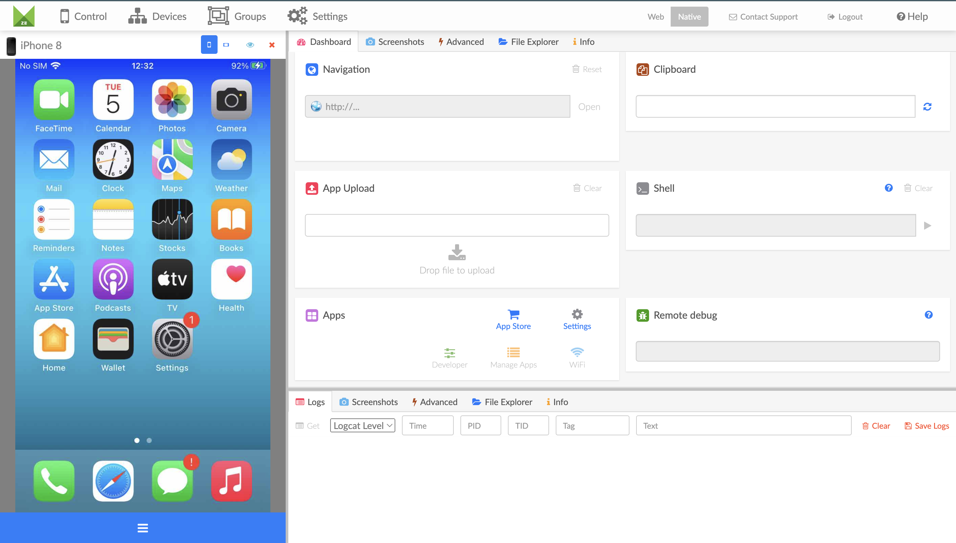This screenshot has height=543, width=956.
Task: Open top File Explorer tab
Action: click(x=528, y=42)
